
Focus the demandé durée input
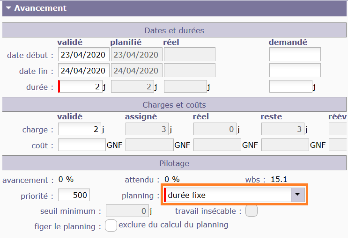[291, 87]
